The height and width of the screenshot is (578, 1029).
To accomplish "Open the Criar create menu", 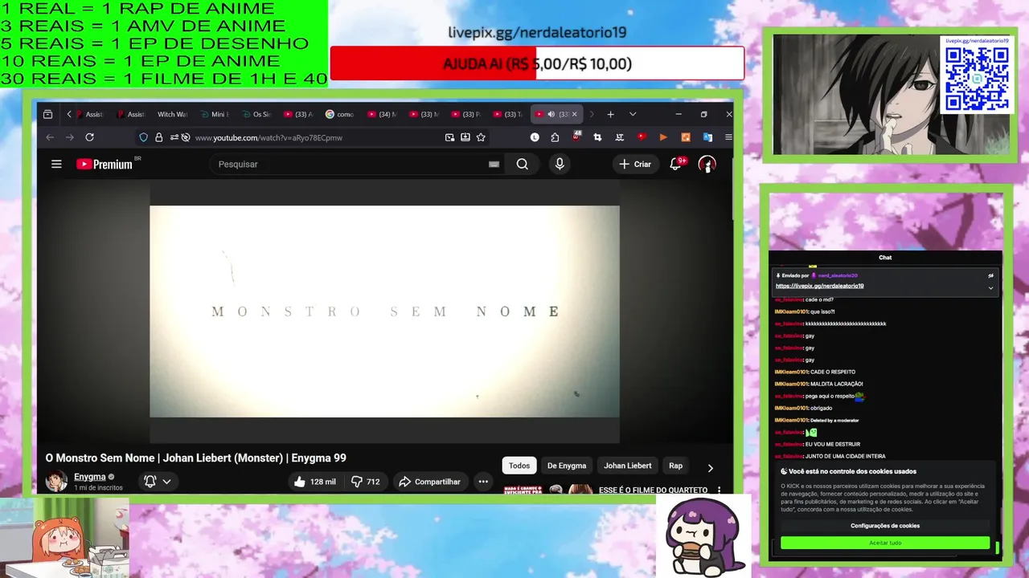I will pos(634,164).
